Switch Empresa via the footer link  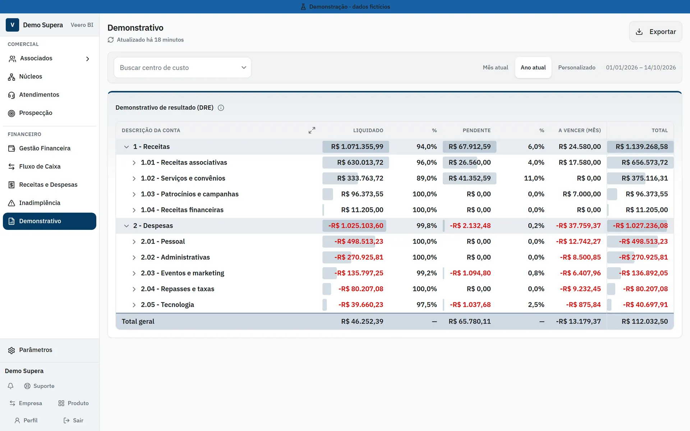26,403
